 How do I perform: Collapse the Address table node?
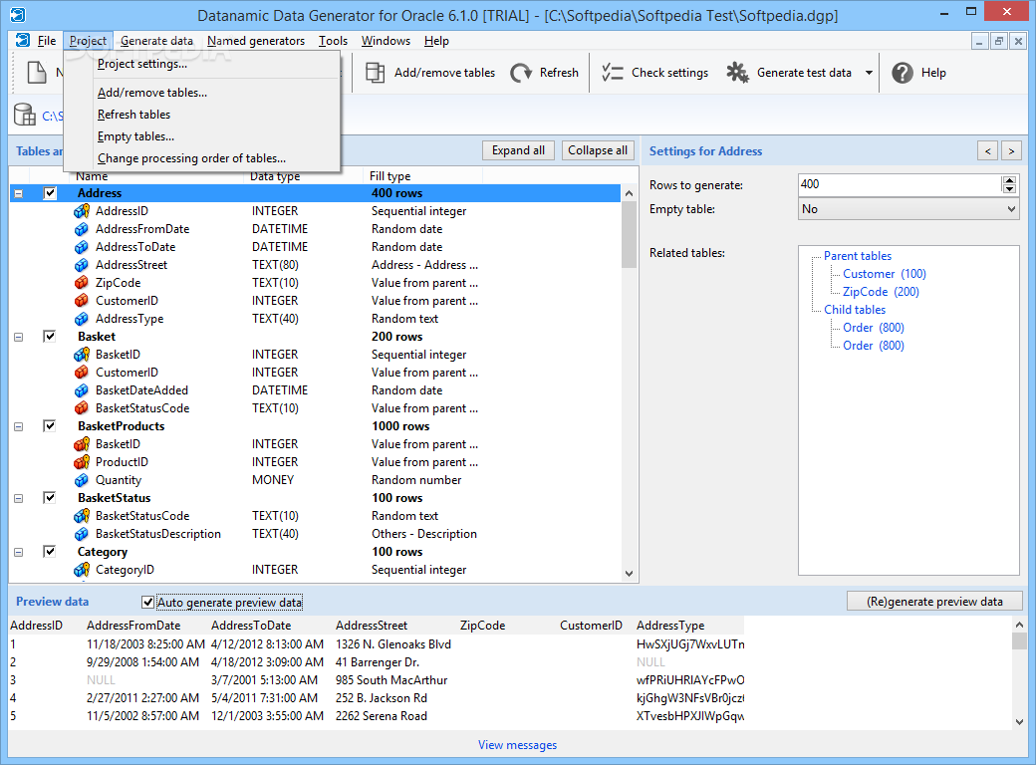coord(19,193)
